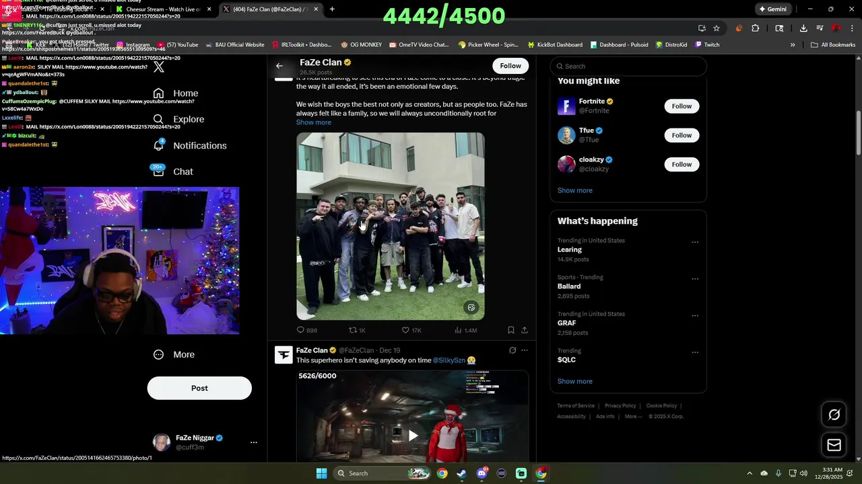This screenshot has width=862, height=484.
Task: Open the Windows Start menu
Action: coord(322,473)
